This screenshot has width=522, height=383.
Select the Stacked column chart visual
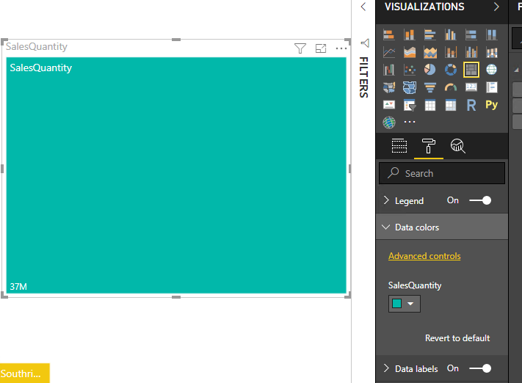(x=410, y=34)
